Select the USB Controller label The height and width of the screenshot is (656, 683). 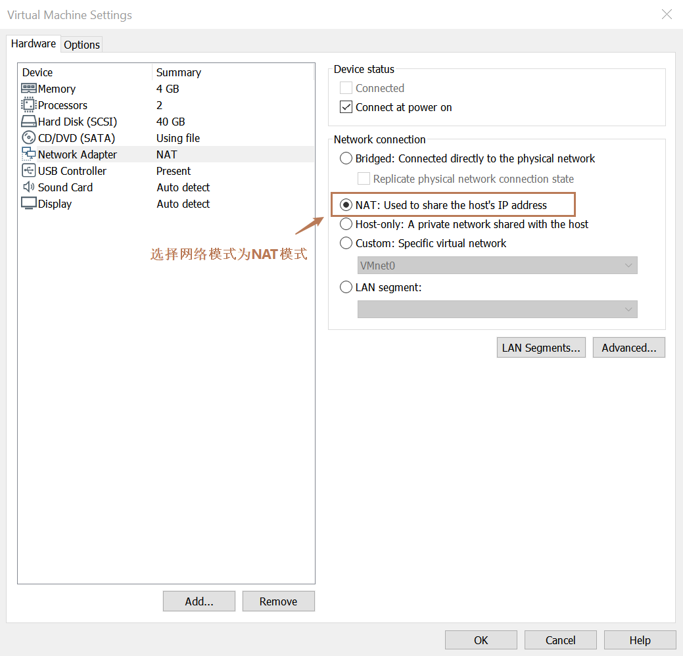pos(72,171)
